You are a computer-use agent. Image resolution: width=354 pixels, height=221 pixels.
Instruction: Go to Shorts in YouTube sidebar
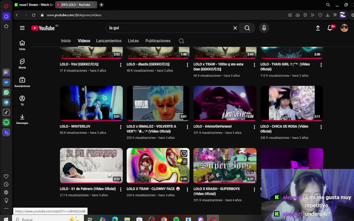coord(22,63)
